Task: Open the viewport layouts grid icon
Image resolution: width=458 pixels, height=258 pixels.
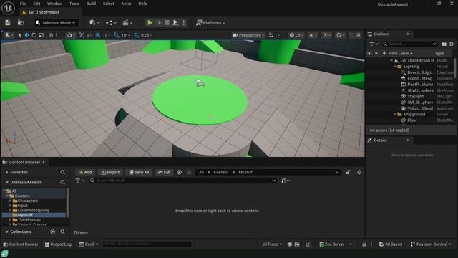Action: pos(358,35)
